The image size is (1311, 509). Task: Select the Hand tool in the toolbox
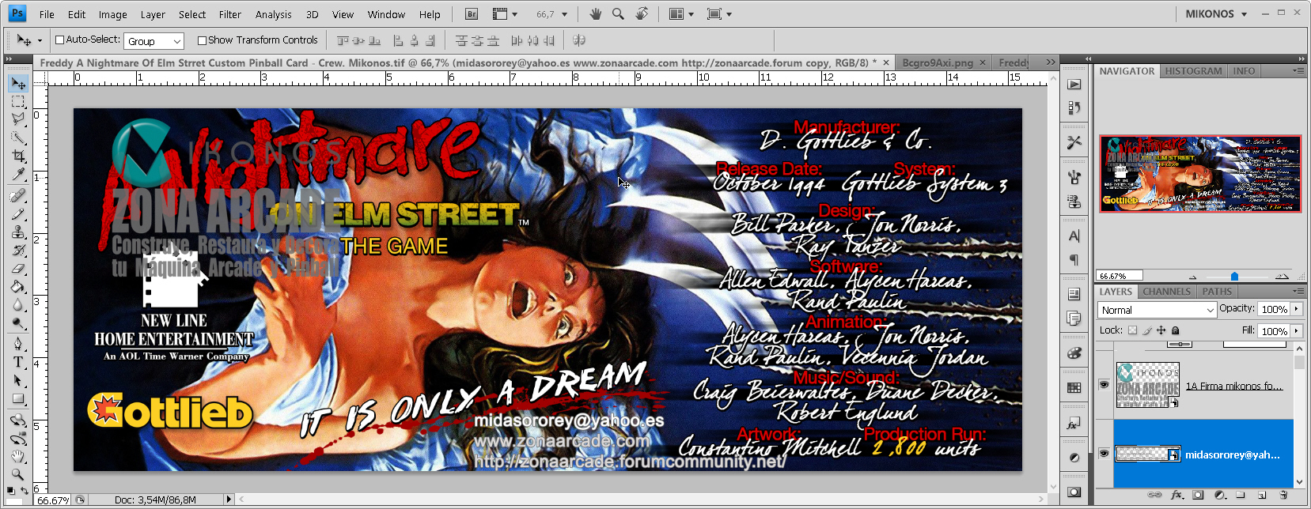tap(18, 456)
